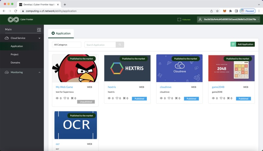Click the Add Application button

pos(242,44)
